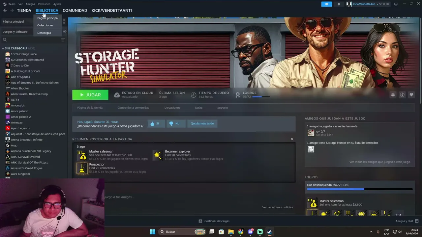Open Amigos y chat

pyautogui.click(x=407, y=221)
